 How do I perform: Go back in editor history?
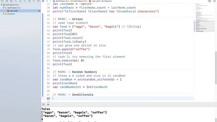click(47, 1)
